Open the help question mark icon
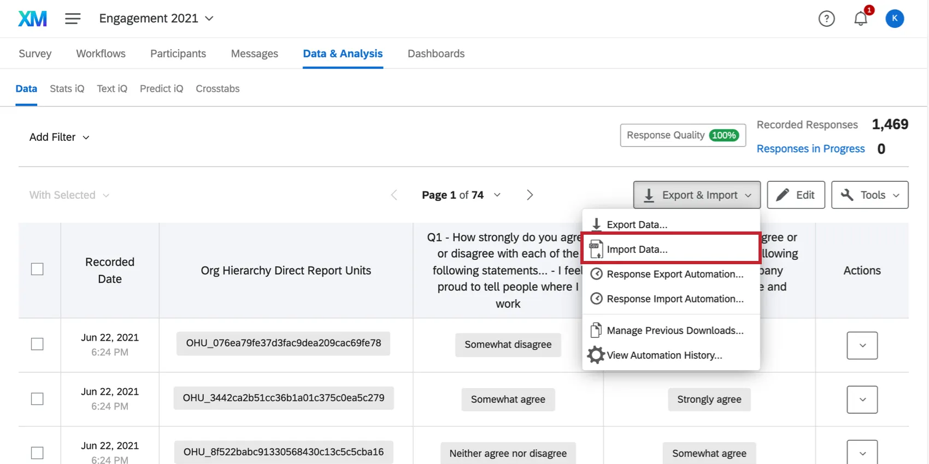This screenshot has height=464, width=929. point(826,19)
